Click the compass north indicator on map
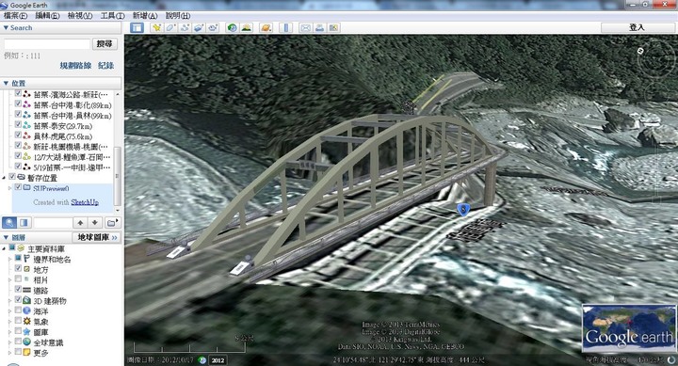 coord(640,51)
